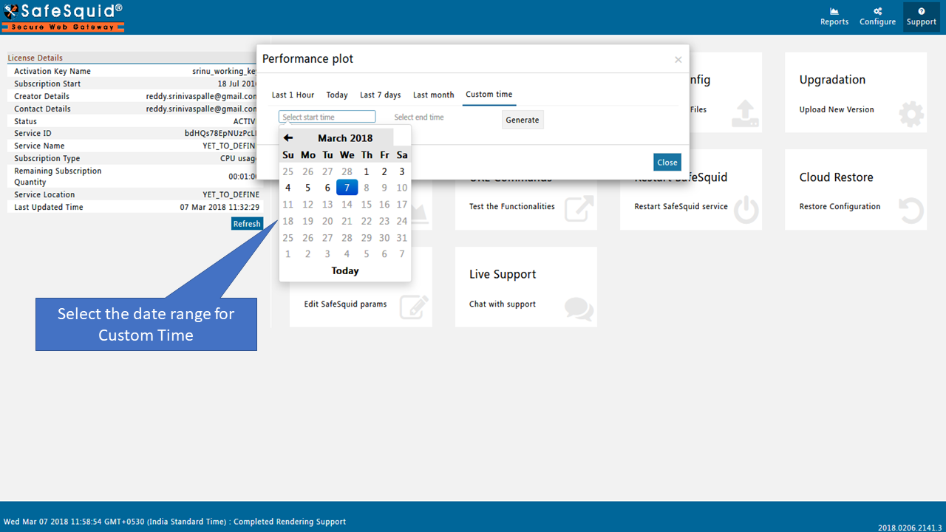Click the Upgradation gear icon
Viewport: 946px width, 532px height.
tap(911, 115)
